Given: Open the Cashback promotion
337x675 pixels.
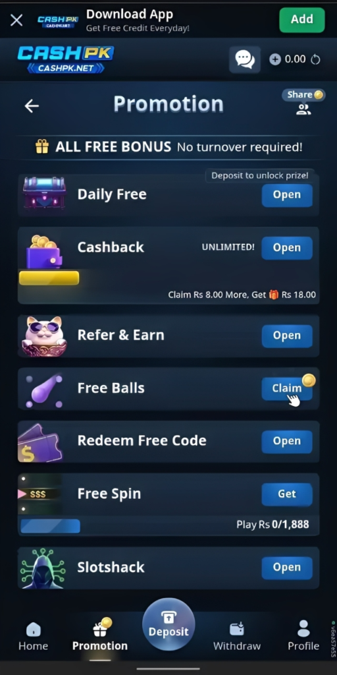Looking at the screenshot, I should (x=287, y=248).
